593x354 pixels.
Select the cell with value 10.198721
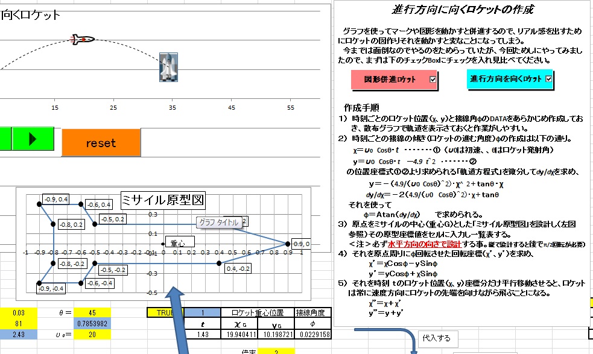276,334
